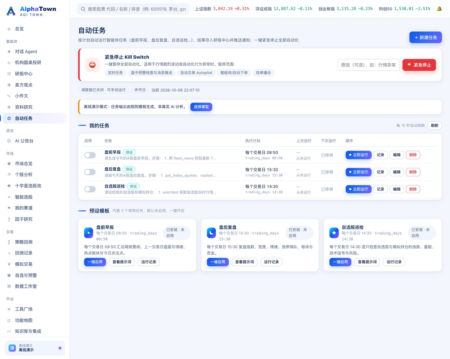The width and height of the screenshot is (450, 359).
Task: Click the red Kill Switch stop icon
Action: [92, 65]
